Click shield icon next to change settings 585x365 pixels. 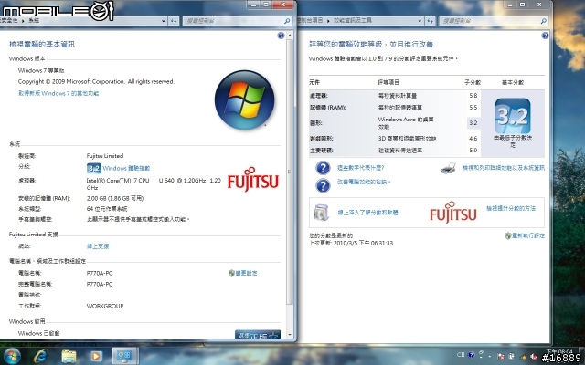231,273
